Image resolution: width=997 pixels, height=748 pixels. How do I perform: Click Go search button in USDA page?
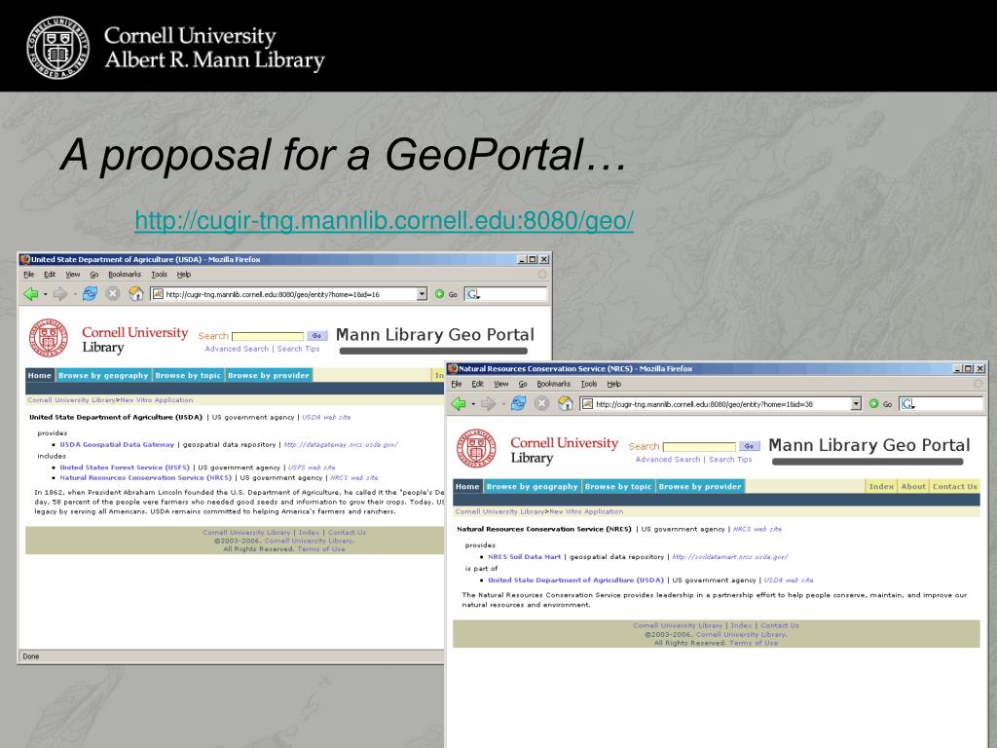316,336
